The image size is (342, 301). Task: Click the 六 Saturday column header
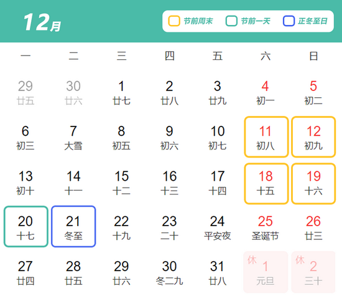266,56
